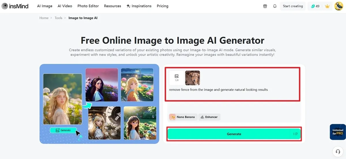Viewport: 346px width, 159px height.
Task: Click the Image to Image AI breadcrumb
Action: tap(83, 18)
